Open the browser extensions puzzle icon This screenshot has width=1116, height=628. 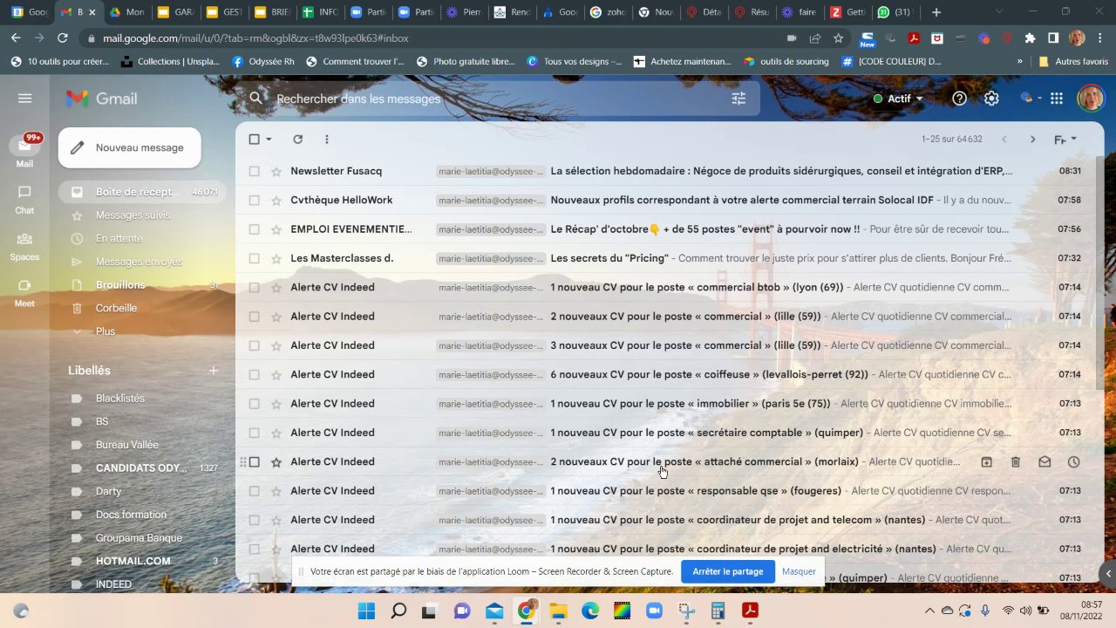[x=1030, y=38]
